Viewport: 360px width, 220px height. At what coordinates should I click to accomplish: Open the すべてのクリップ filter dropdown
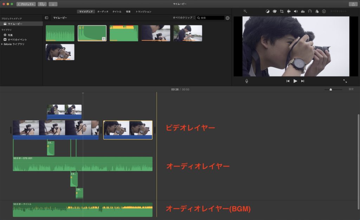[x=184, y=18]
